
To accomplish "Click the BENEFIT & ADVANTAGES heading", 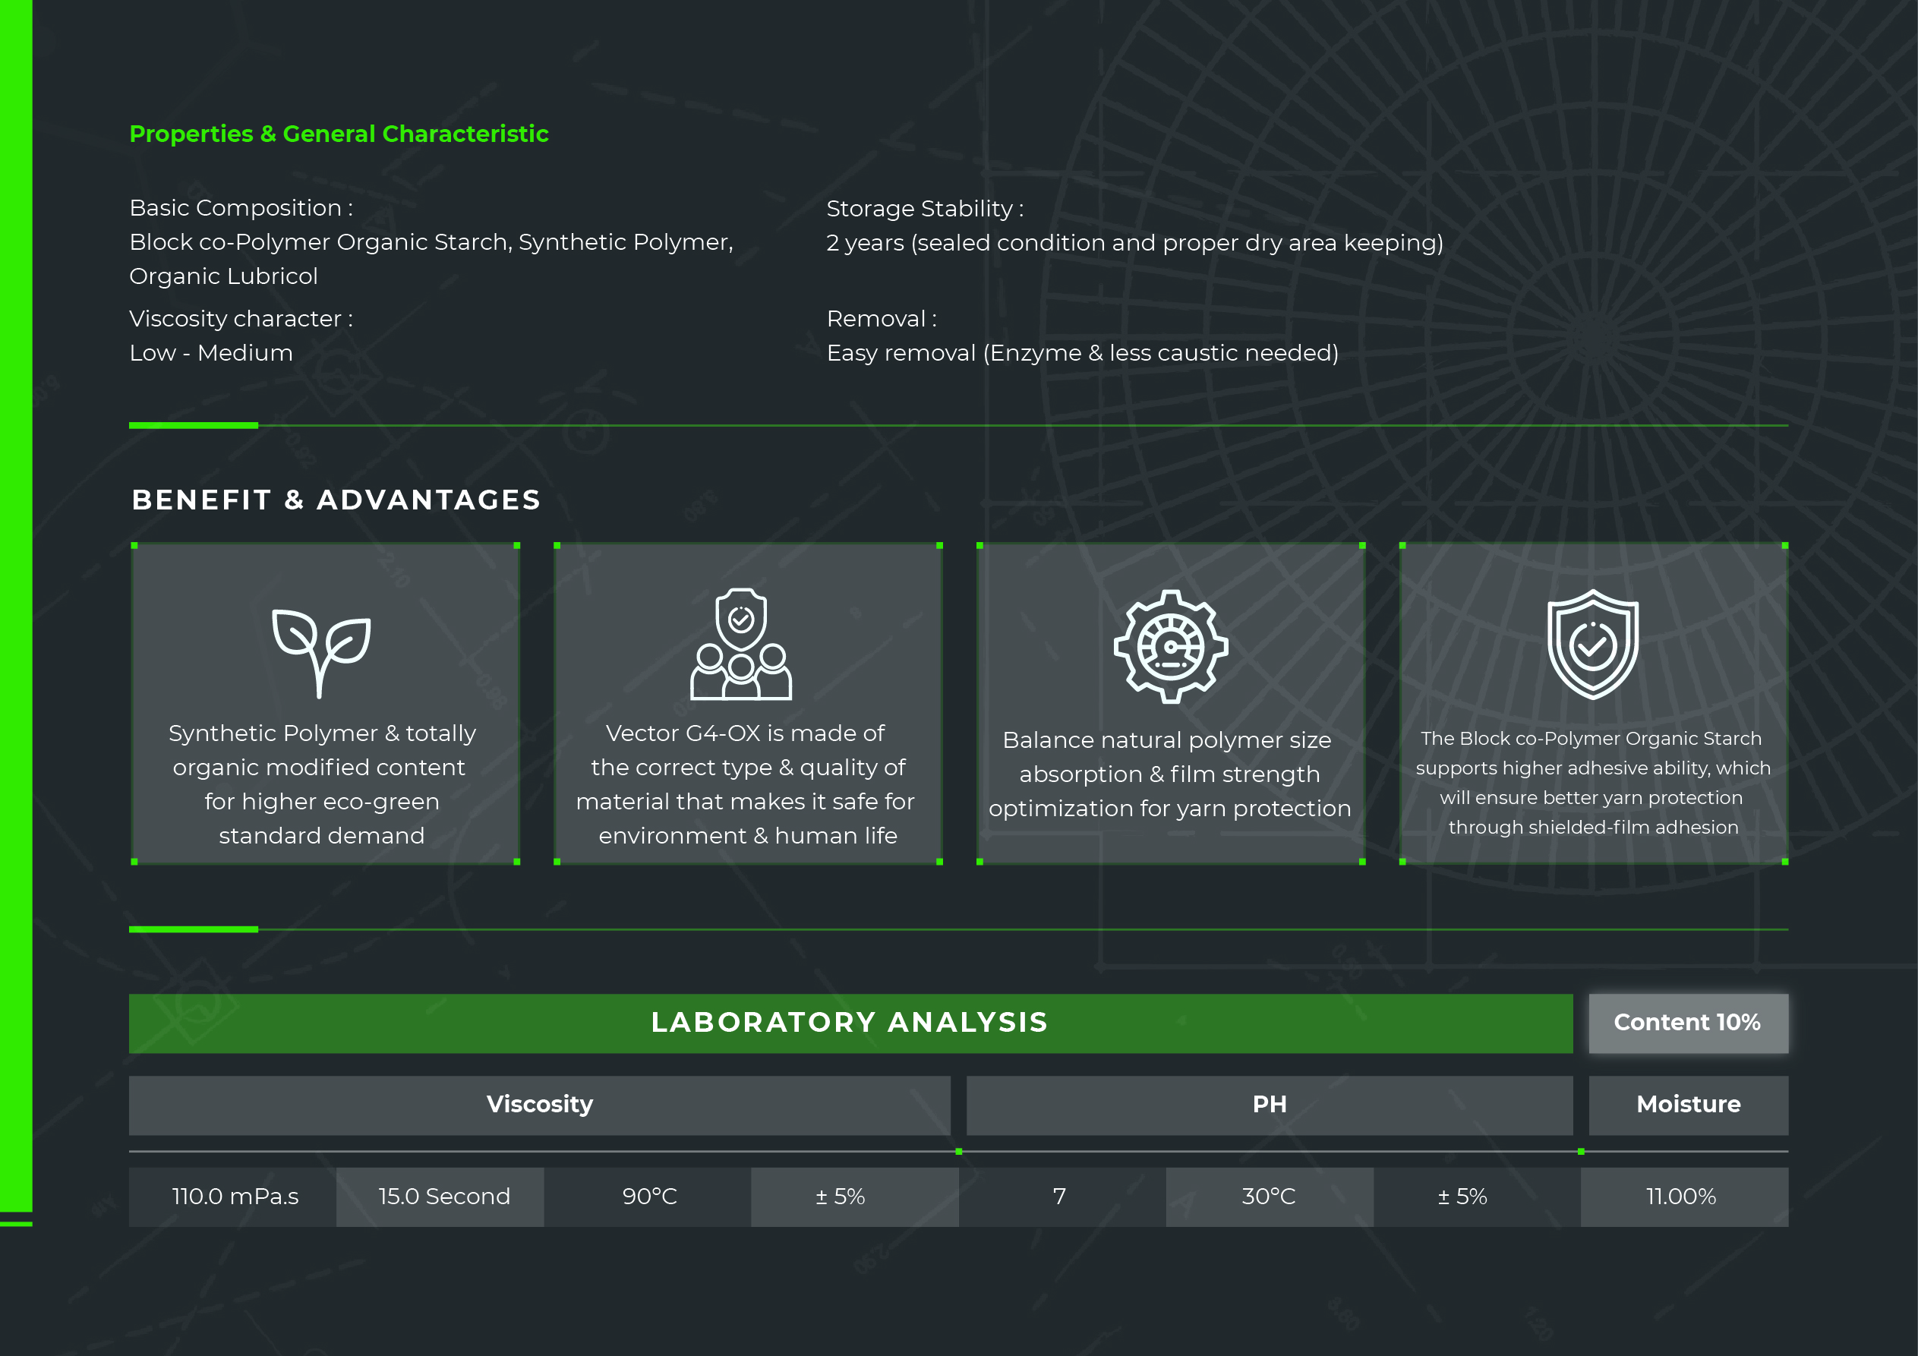I will click(x=336, y=500).
